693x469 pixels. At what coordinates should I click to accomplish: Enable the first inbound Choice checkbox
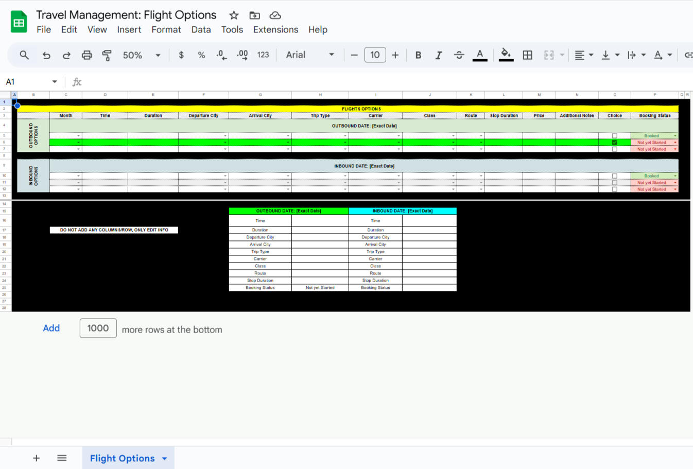point(614,175)
